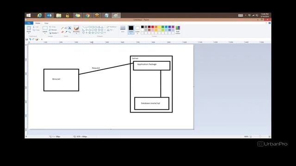
Task: Click the Paint taskbar button
Action: pyautogui.click(x=116, y=15)
